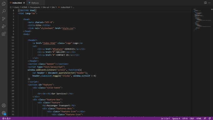The width and height of the screenshot is (213, 120).
Task: Click the class "banner" section line
Action: click(48, 64)
